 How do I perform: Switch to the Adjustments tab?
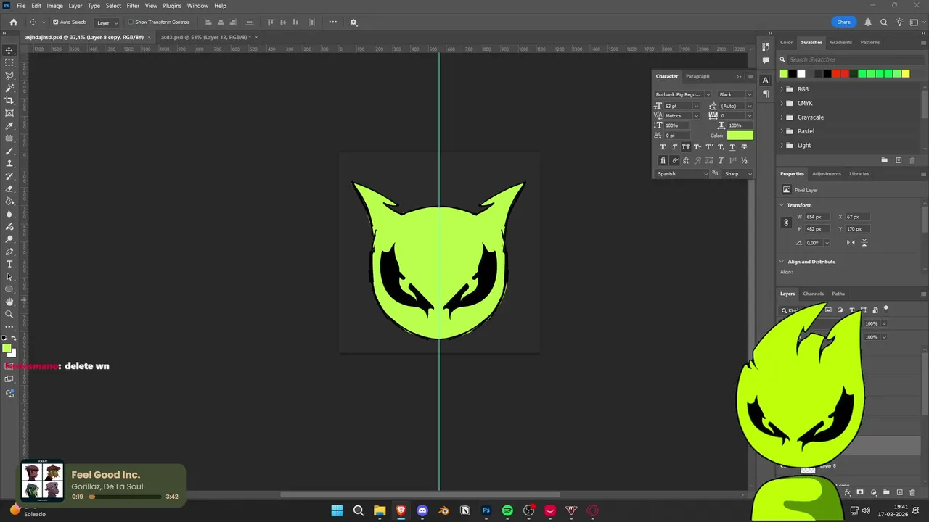pyautogui.click(x=826, y=174)
